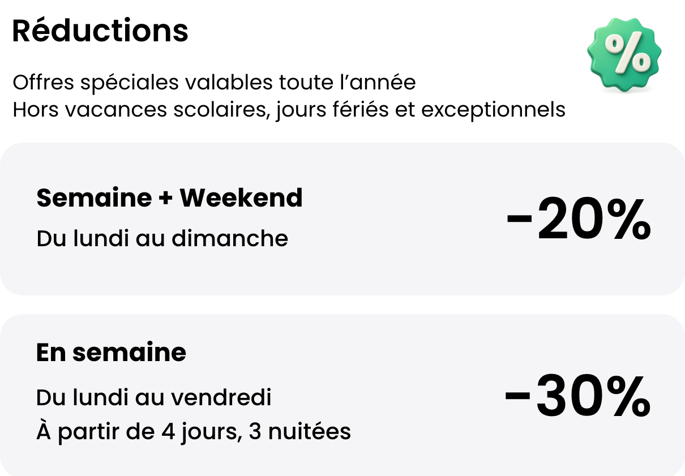This screenshot has height=476, width=685.
Task: Click the 'En semaine' title
Action: [x=111, y=353]
